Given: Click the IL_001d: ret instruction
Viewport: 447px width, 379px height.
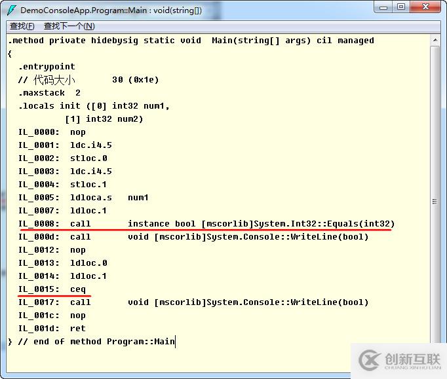Looking at the screenshot, I should [x=52, y=329].
